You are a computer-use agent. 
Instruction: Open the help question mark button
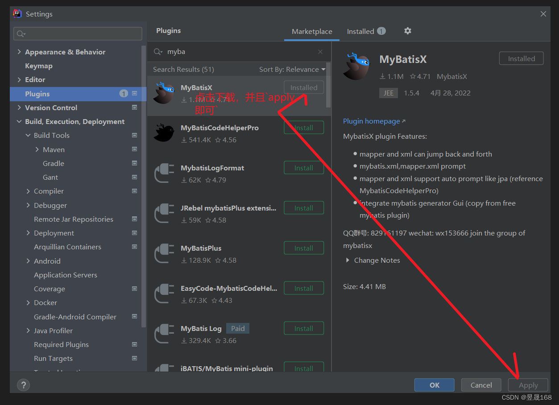(x=23, y=385)
